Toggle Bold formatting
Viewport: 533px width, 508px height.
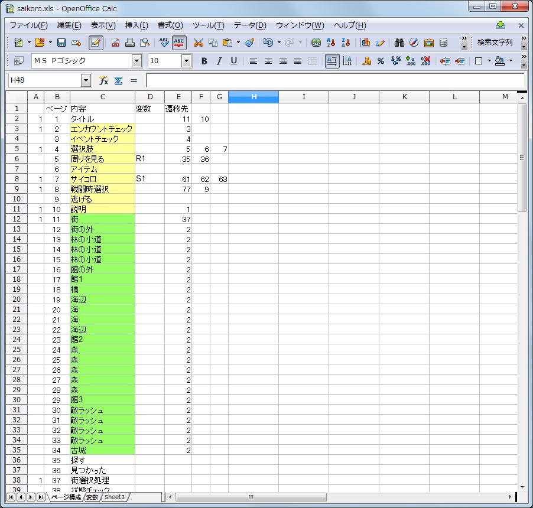(x=204, y=61)
